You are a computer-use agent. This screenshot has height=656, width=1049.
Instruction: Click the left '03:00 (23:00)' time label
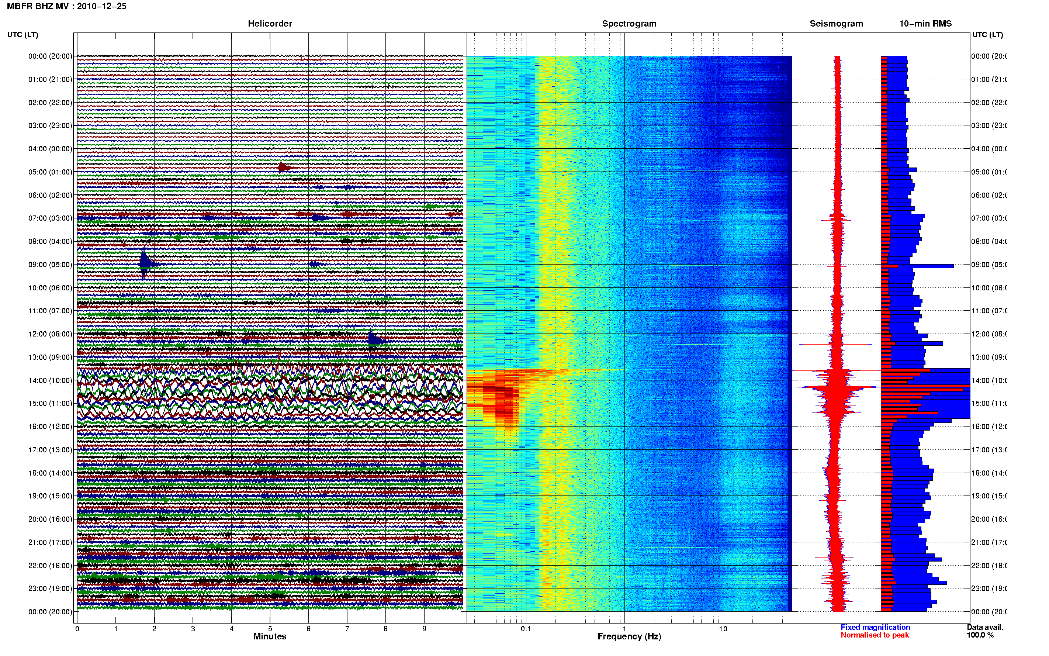click(x=50, y=125)
